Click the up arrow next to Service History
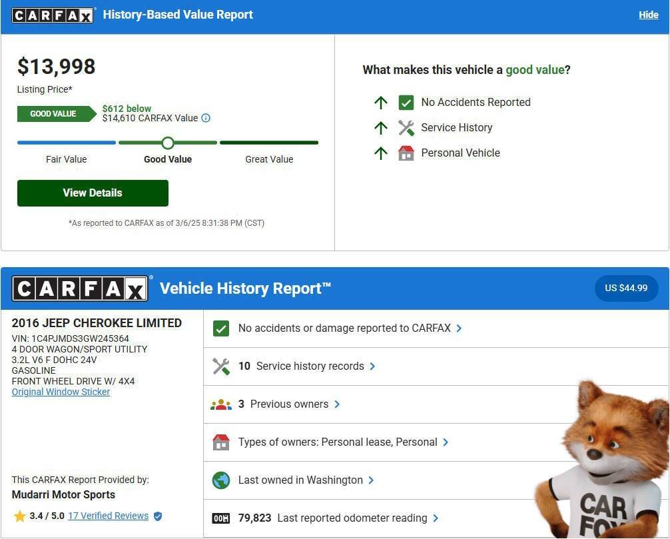 coord(381,128)
